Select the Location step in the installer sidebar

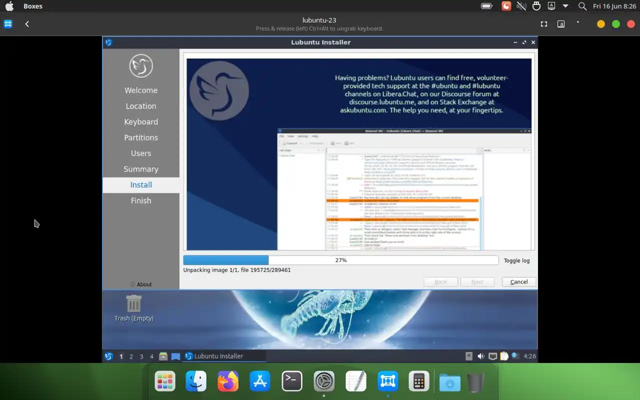(x=141, y=106)
